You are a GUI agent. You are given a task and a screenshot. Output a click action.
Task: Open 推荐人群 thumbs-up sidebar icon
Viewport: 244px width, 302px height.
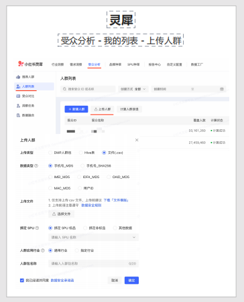tap(18, 77)
